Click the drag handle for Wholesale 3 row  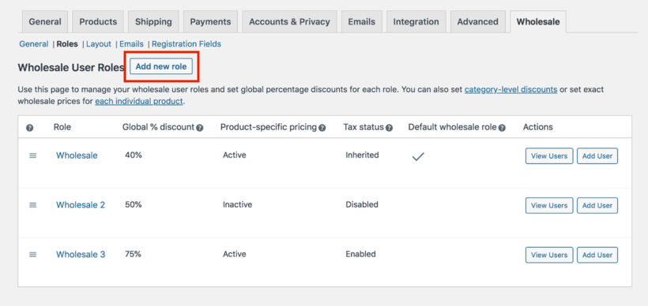(x=32, y=255)
